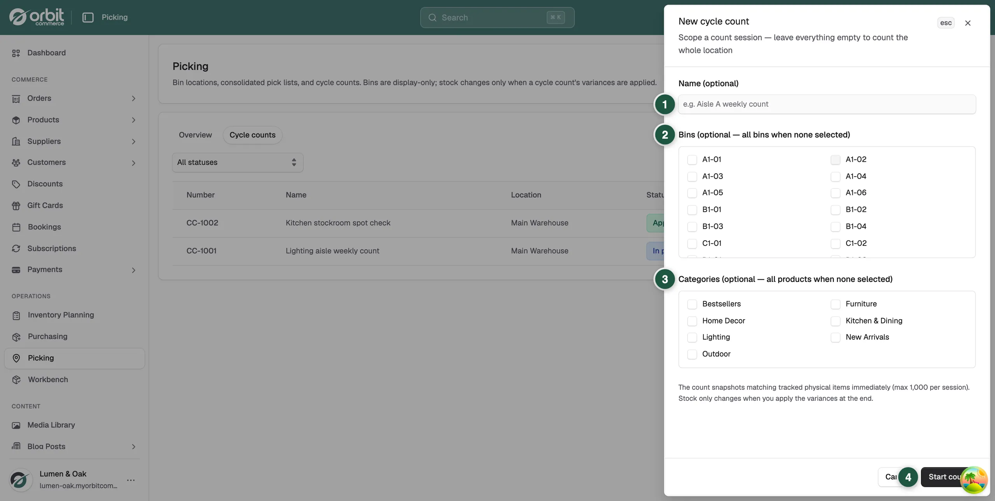995x501 pixels.
Task: Check the Kitchen & Dining category checkbox
Action: pyautogui.click(x=835, y=321)
